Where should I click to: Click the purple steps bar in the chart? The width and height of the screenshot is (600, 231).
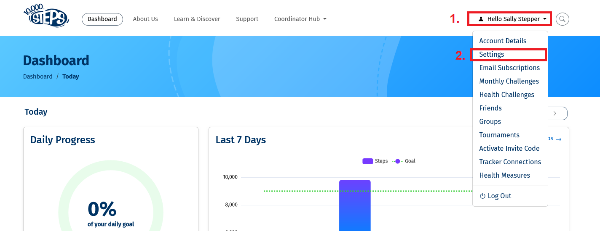pyautogui.click(x=355, y=205)
